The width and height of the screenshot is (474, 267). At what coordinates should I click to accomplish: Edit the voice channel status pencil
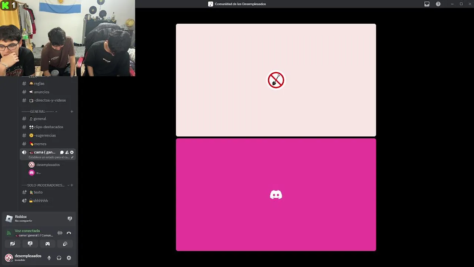(x=72, y=157)
